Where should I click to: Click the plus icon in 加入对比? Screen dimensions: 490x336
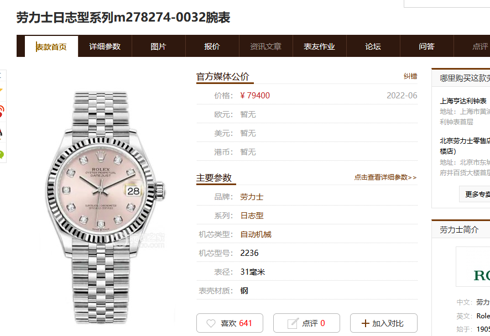[x=366, y=323]
